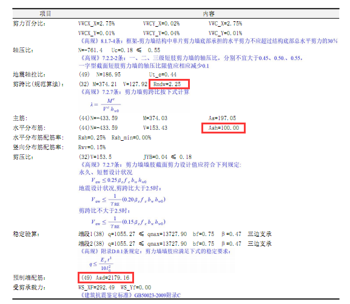
Task: Click the value JYB=0.04
Action: (x=155, y=157)
